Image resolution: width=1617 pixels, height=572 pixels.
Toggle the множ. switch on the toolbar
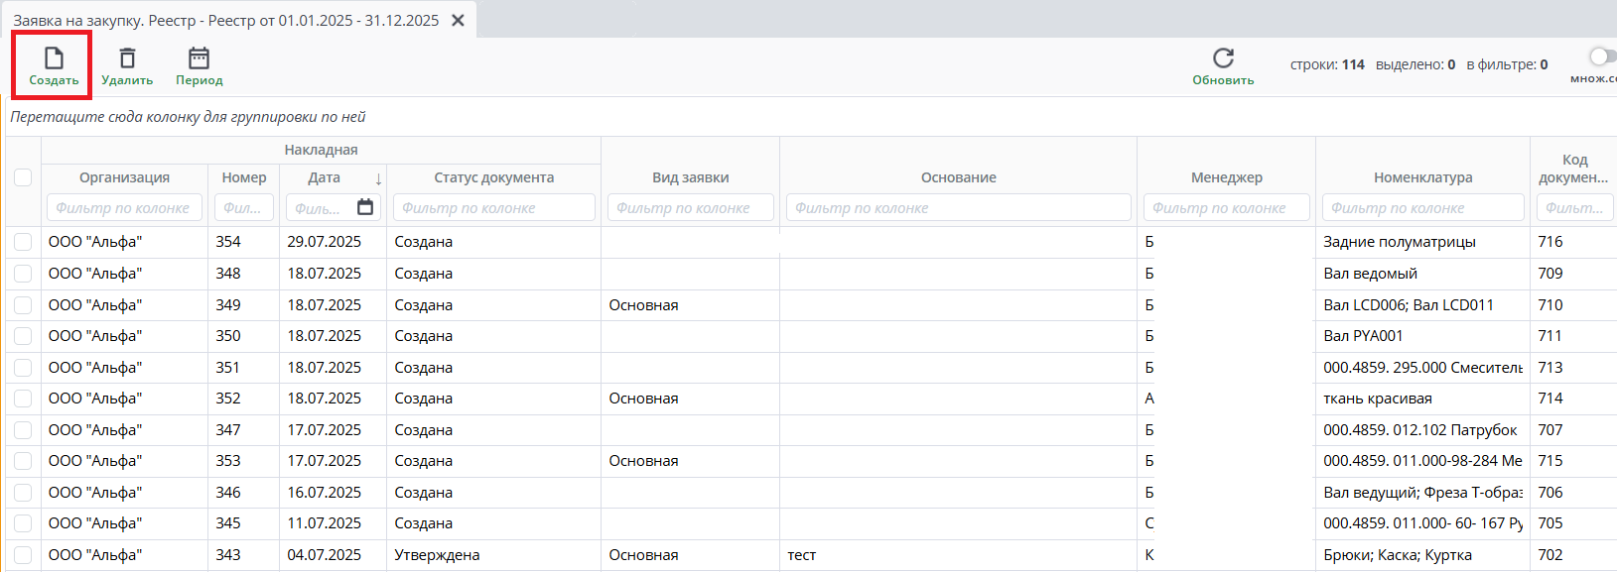1601,57
